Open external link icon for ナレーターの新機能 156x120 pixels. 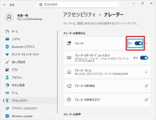(146, 86)
